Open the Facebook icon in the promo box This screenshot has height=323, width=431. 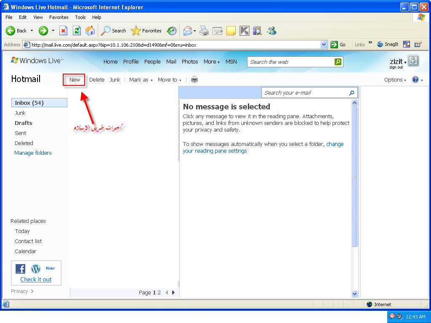(x=20, y=269)
